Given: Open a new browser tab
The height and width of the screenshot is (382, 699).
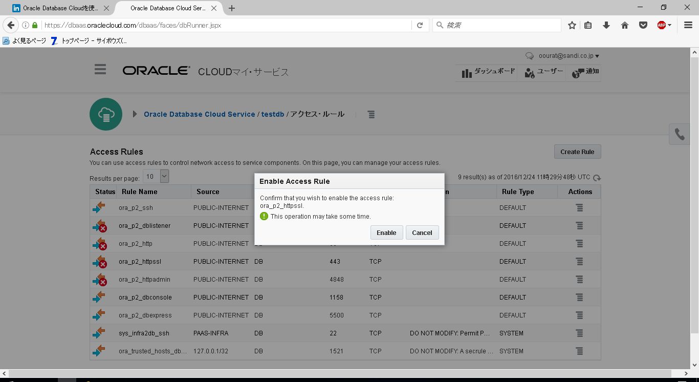Looking at the screenshot, I should 232,8.
